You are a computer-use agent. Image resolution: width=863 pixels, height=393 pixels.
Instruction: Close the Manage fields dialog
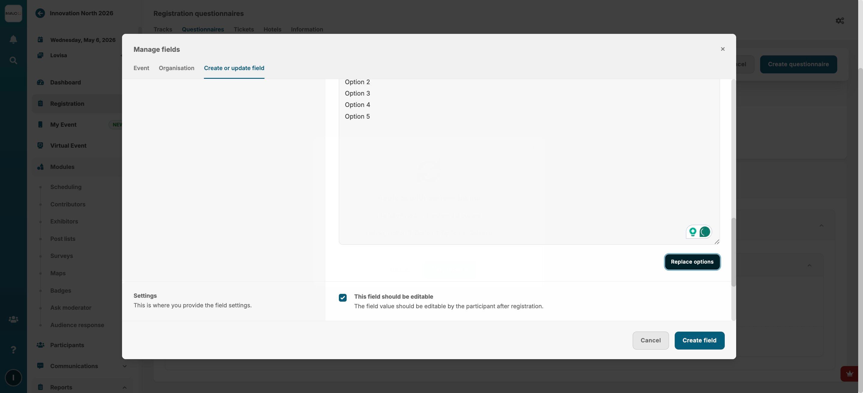point(722,49)
